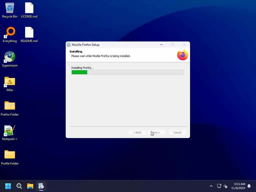The width and height of the screenshot is (256, 192).
Task: Click the greyed-out close button
Action: pyautogui.click(x=184, y=44)
